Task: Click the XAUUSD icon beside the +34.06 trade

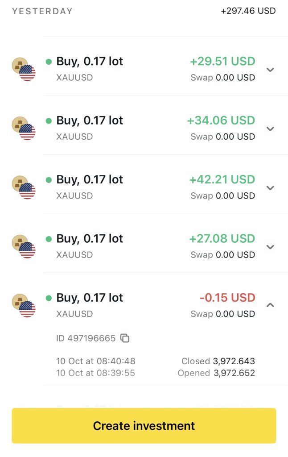Action: pos(24,128)
